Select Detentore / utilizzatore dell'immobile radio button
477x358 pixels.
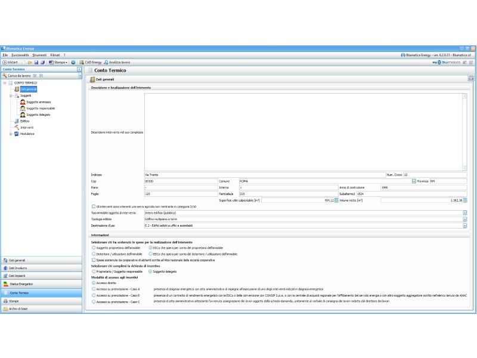click(x=94, y=254)
